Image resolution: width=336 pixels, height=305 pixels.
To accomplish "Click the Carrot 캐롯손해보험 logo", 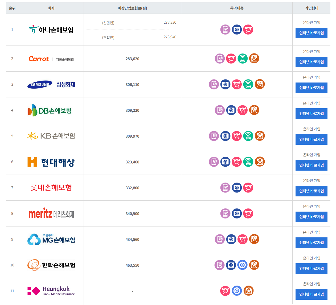I will [x=51, y=59].
